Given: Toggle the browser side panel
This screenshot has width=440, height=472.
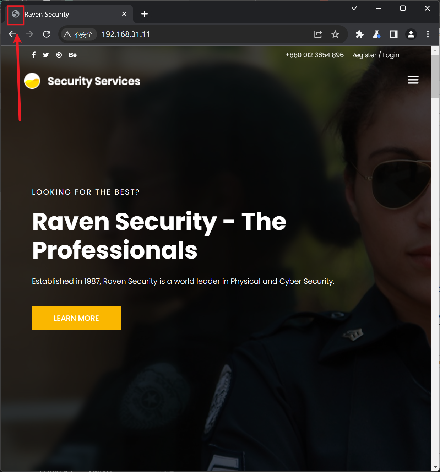Looking at the screenshot, I should tap(393, 34).
